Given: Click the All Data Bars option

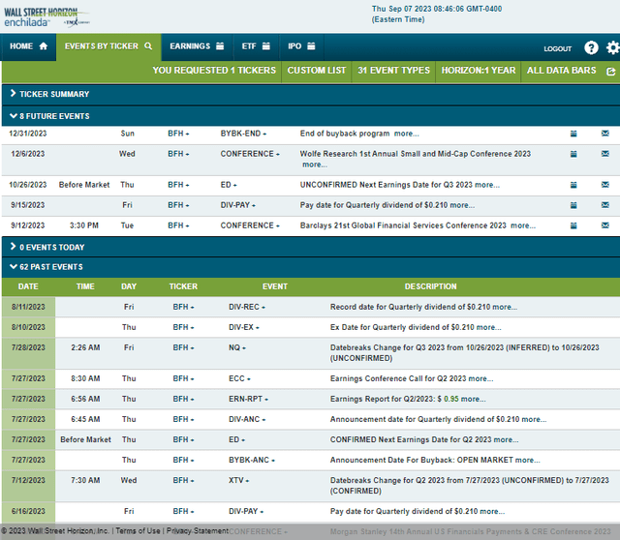Looking at the screenshot, I should [x=561, y=71].
